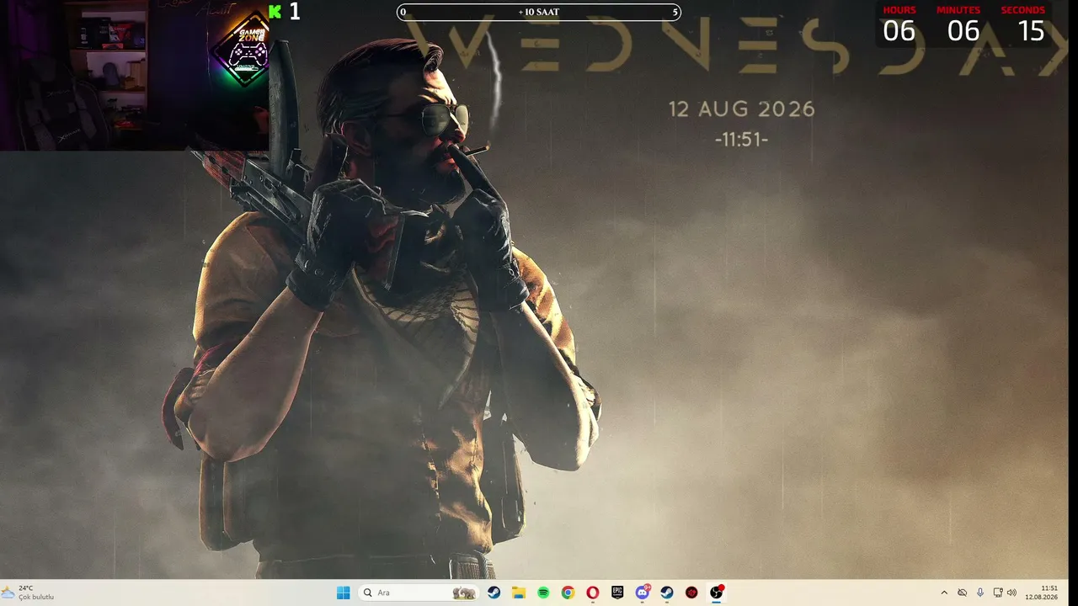
Task: Click the Ara search box on the taskbar
Action: [x=419, y=593]
